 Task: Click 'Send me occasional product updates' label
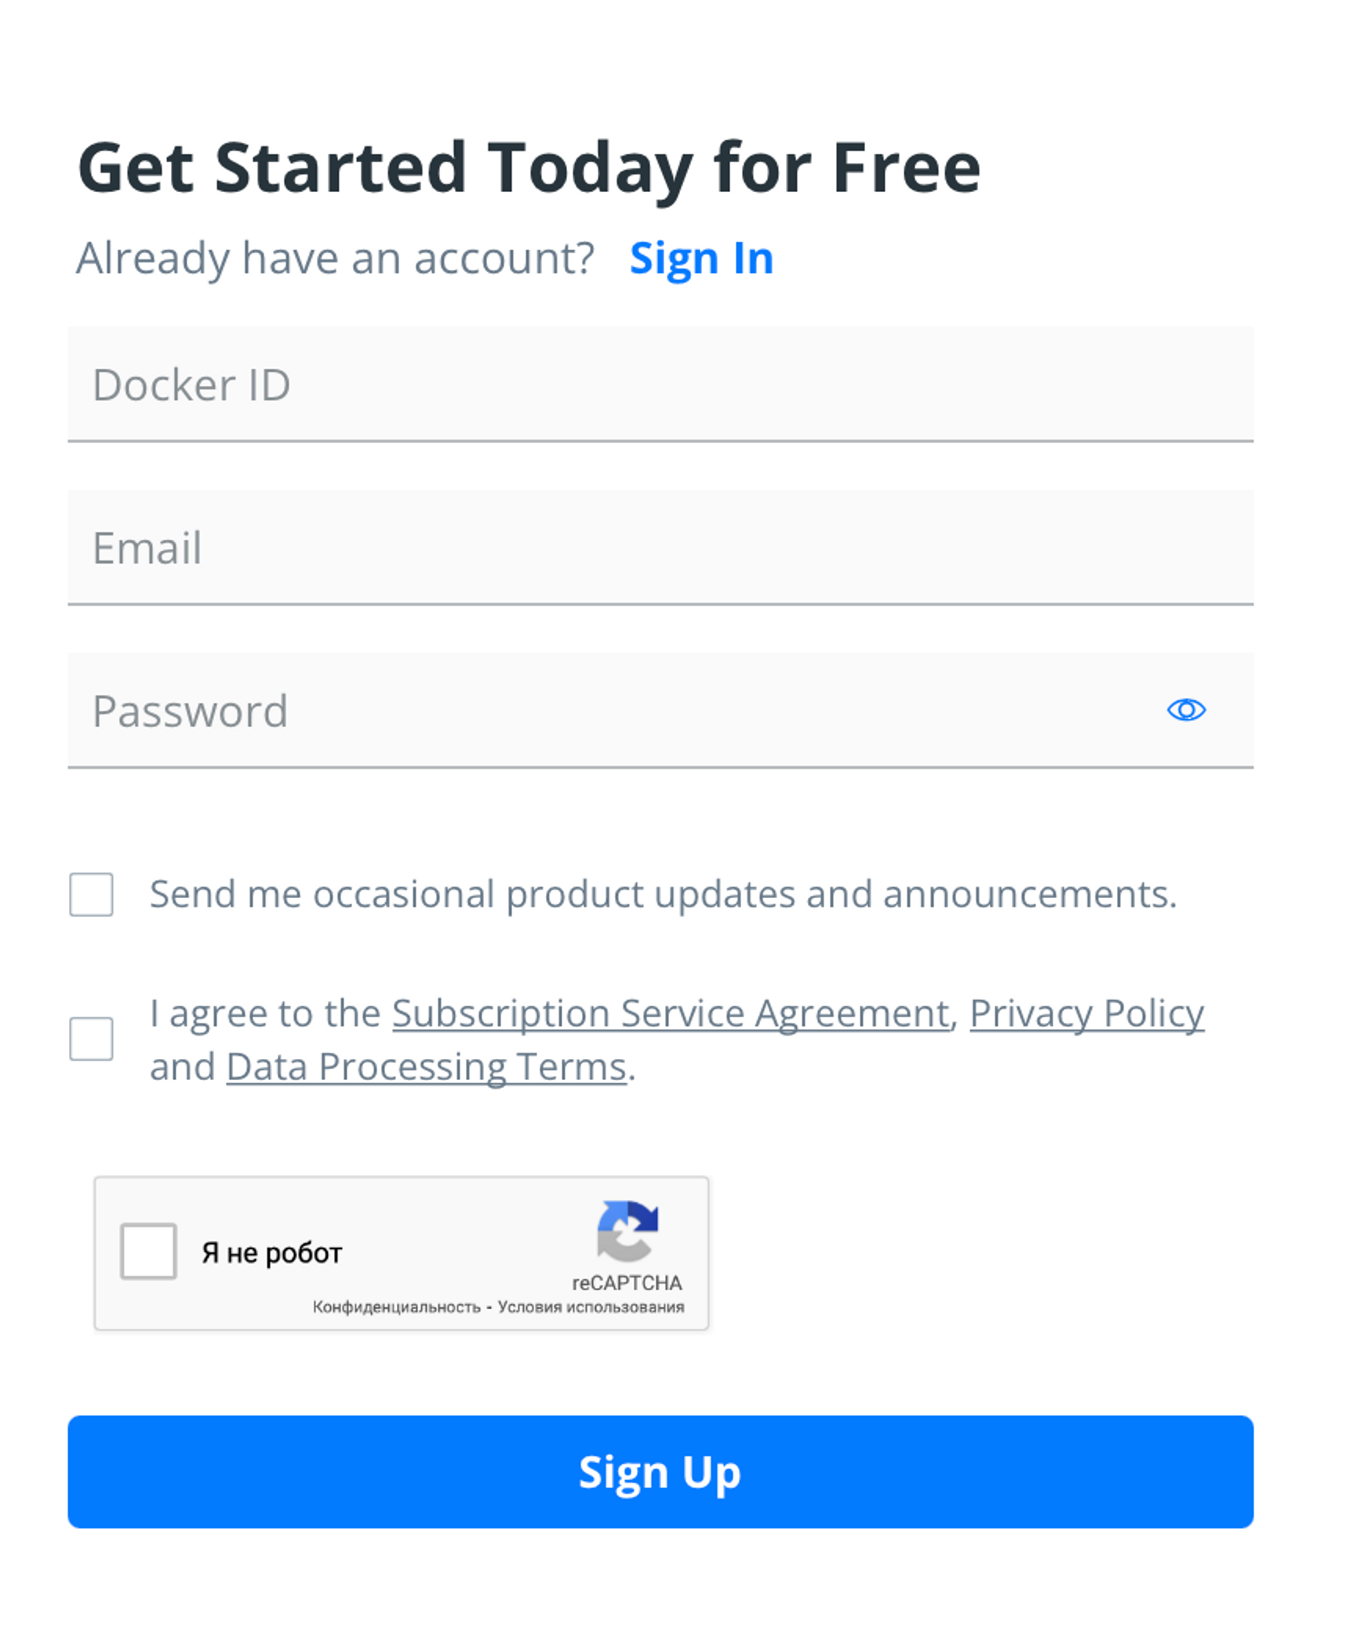[x=663, y=894]
